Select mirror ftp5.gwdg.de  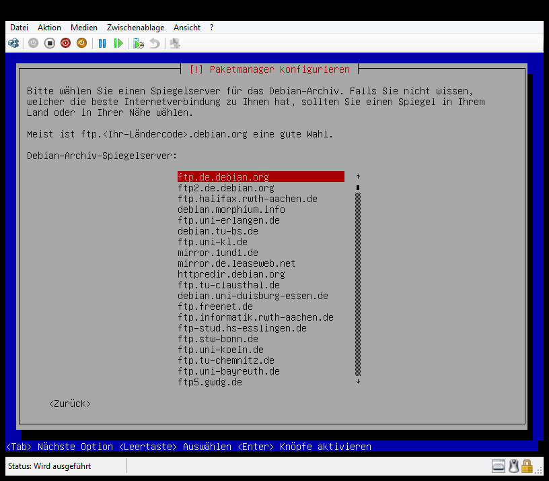(x=210, y=382)
